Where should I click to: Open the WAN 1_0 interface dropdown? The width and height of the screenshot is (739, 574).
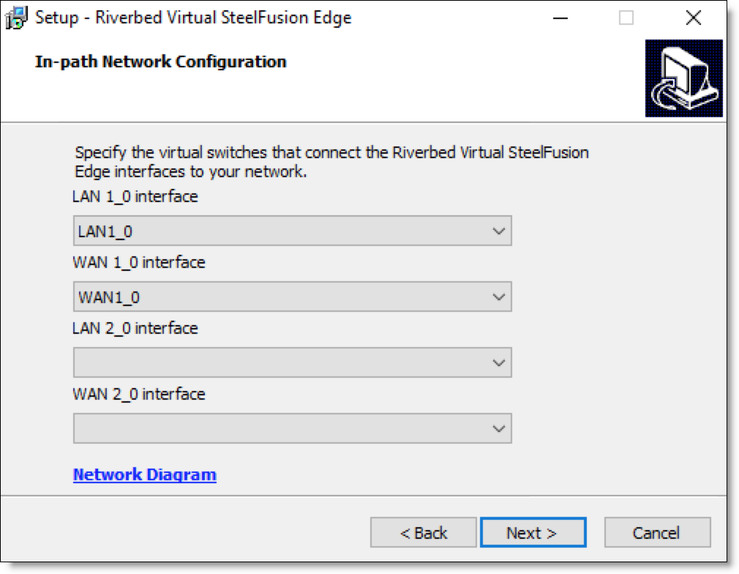click(292, 297)
